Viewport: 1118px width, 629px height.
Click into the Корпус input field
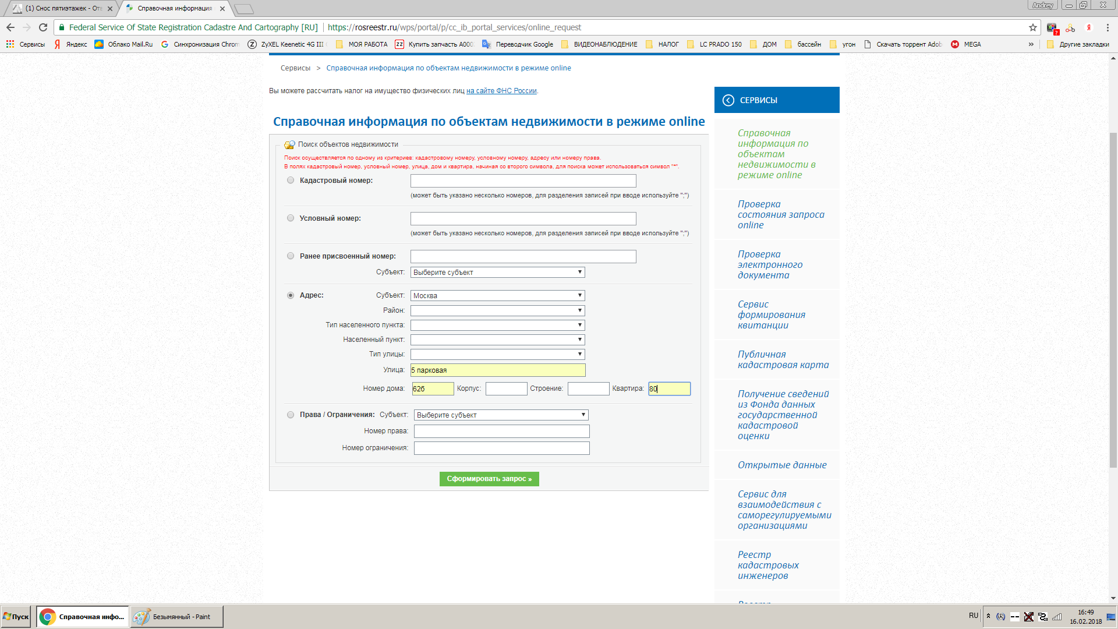point(506,388)
